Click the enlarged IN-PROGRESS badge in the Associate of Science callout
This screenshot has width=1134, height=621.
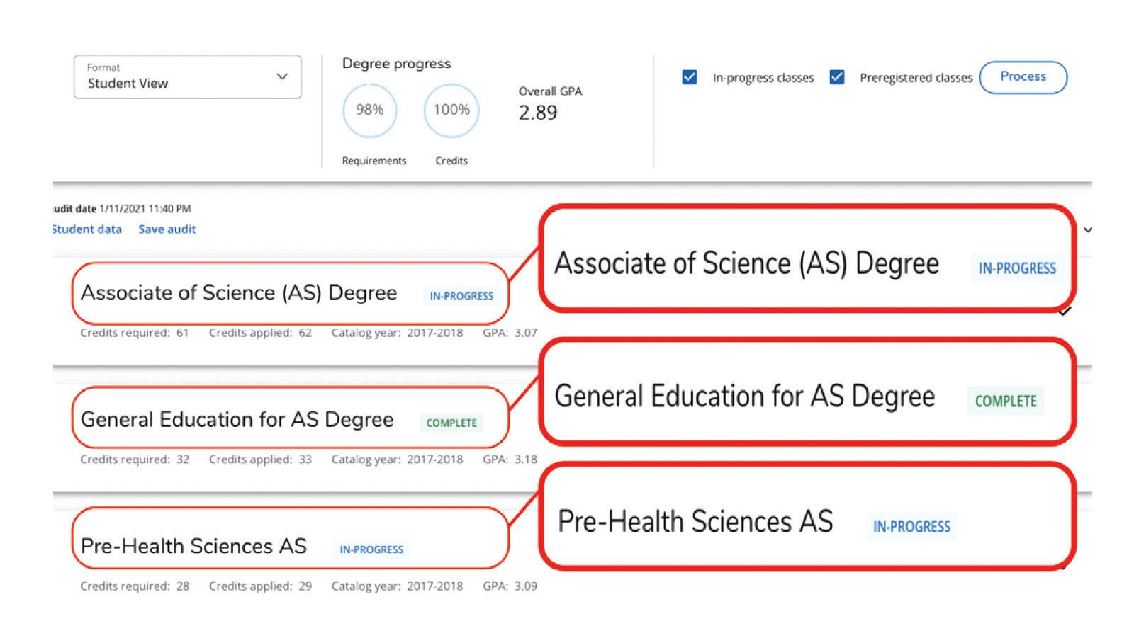[1017, 268]
